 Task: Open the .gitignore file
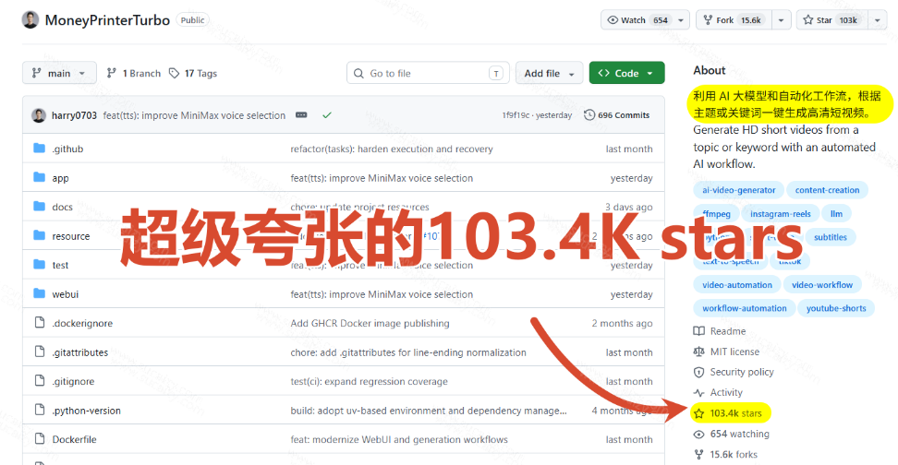point(73,381)
